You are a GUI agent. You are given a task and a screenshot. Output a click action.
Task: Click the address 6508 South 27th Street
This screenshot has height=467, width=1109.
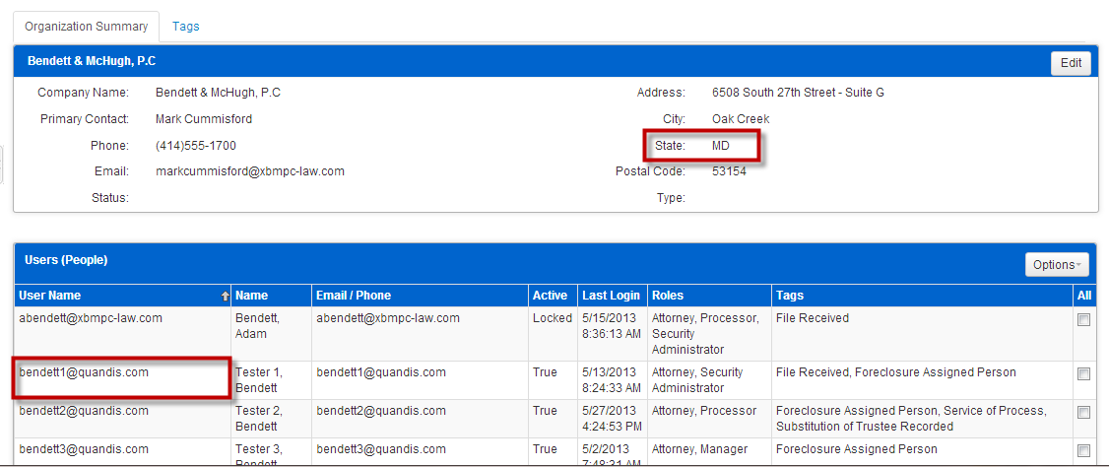(799, 92)
